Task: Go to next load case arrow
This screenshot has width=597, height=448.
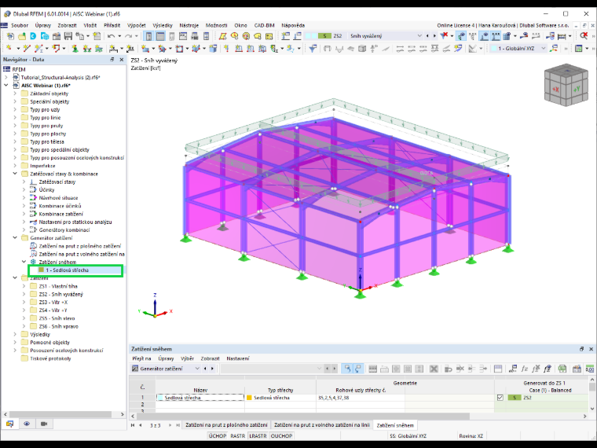Action: 434,36
